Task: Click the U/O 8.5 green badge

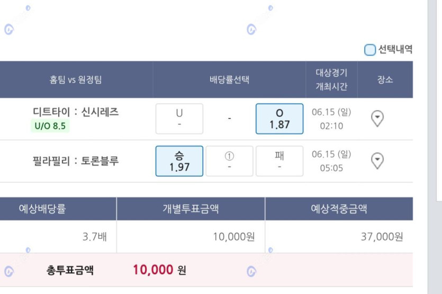Action: click(x=50, y=126)
